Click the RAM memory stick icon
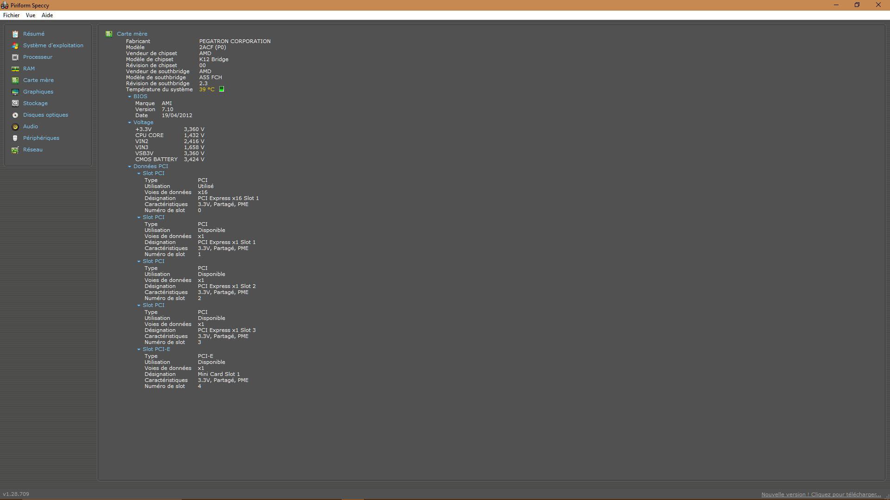Screen dimensions: 890x500 [x=15, y=69]
